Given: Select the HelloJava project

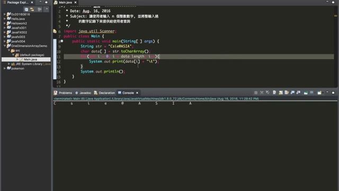Looking at the screenshot, I should (18, 19).
